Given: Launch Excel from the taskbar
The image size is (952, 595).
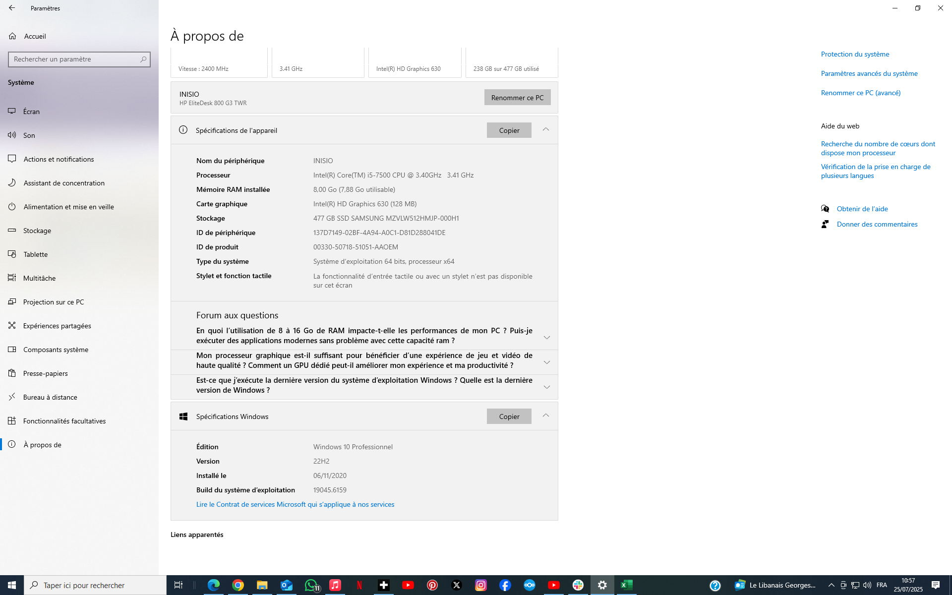Looking at the screenshot, I should click(626, 585).
